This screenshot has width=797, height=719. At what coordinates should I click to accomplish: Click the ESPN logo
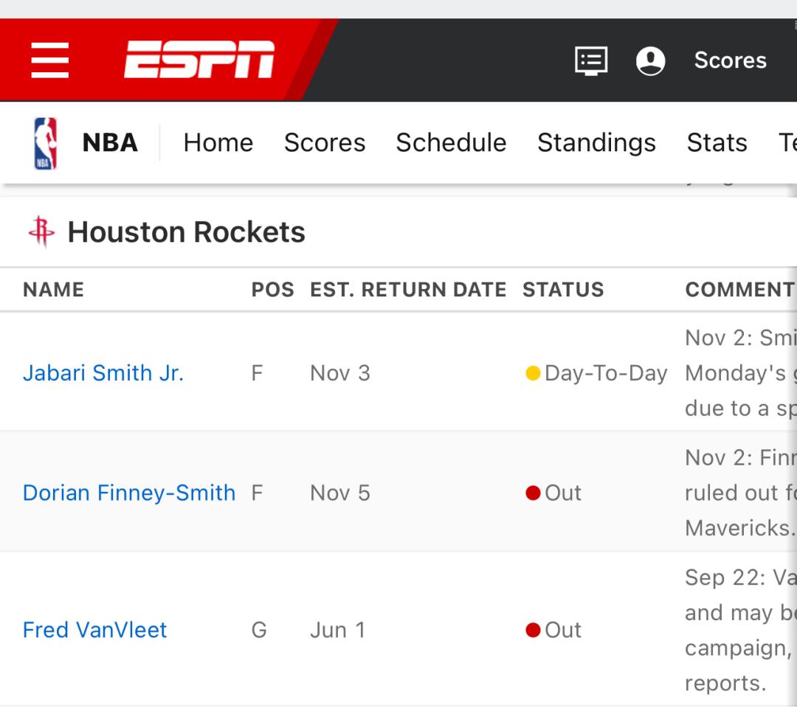199,60
